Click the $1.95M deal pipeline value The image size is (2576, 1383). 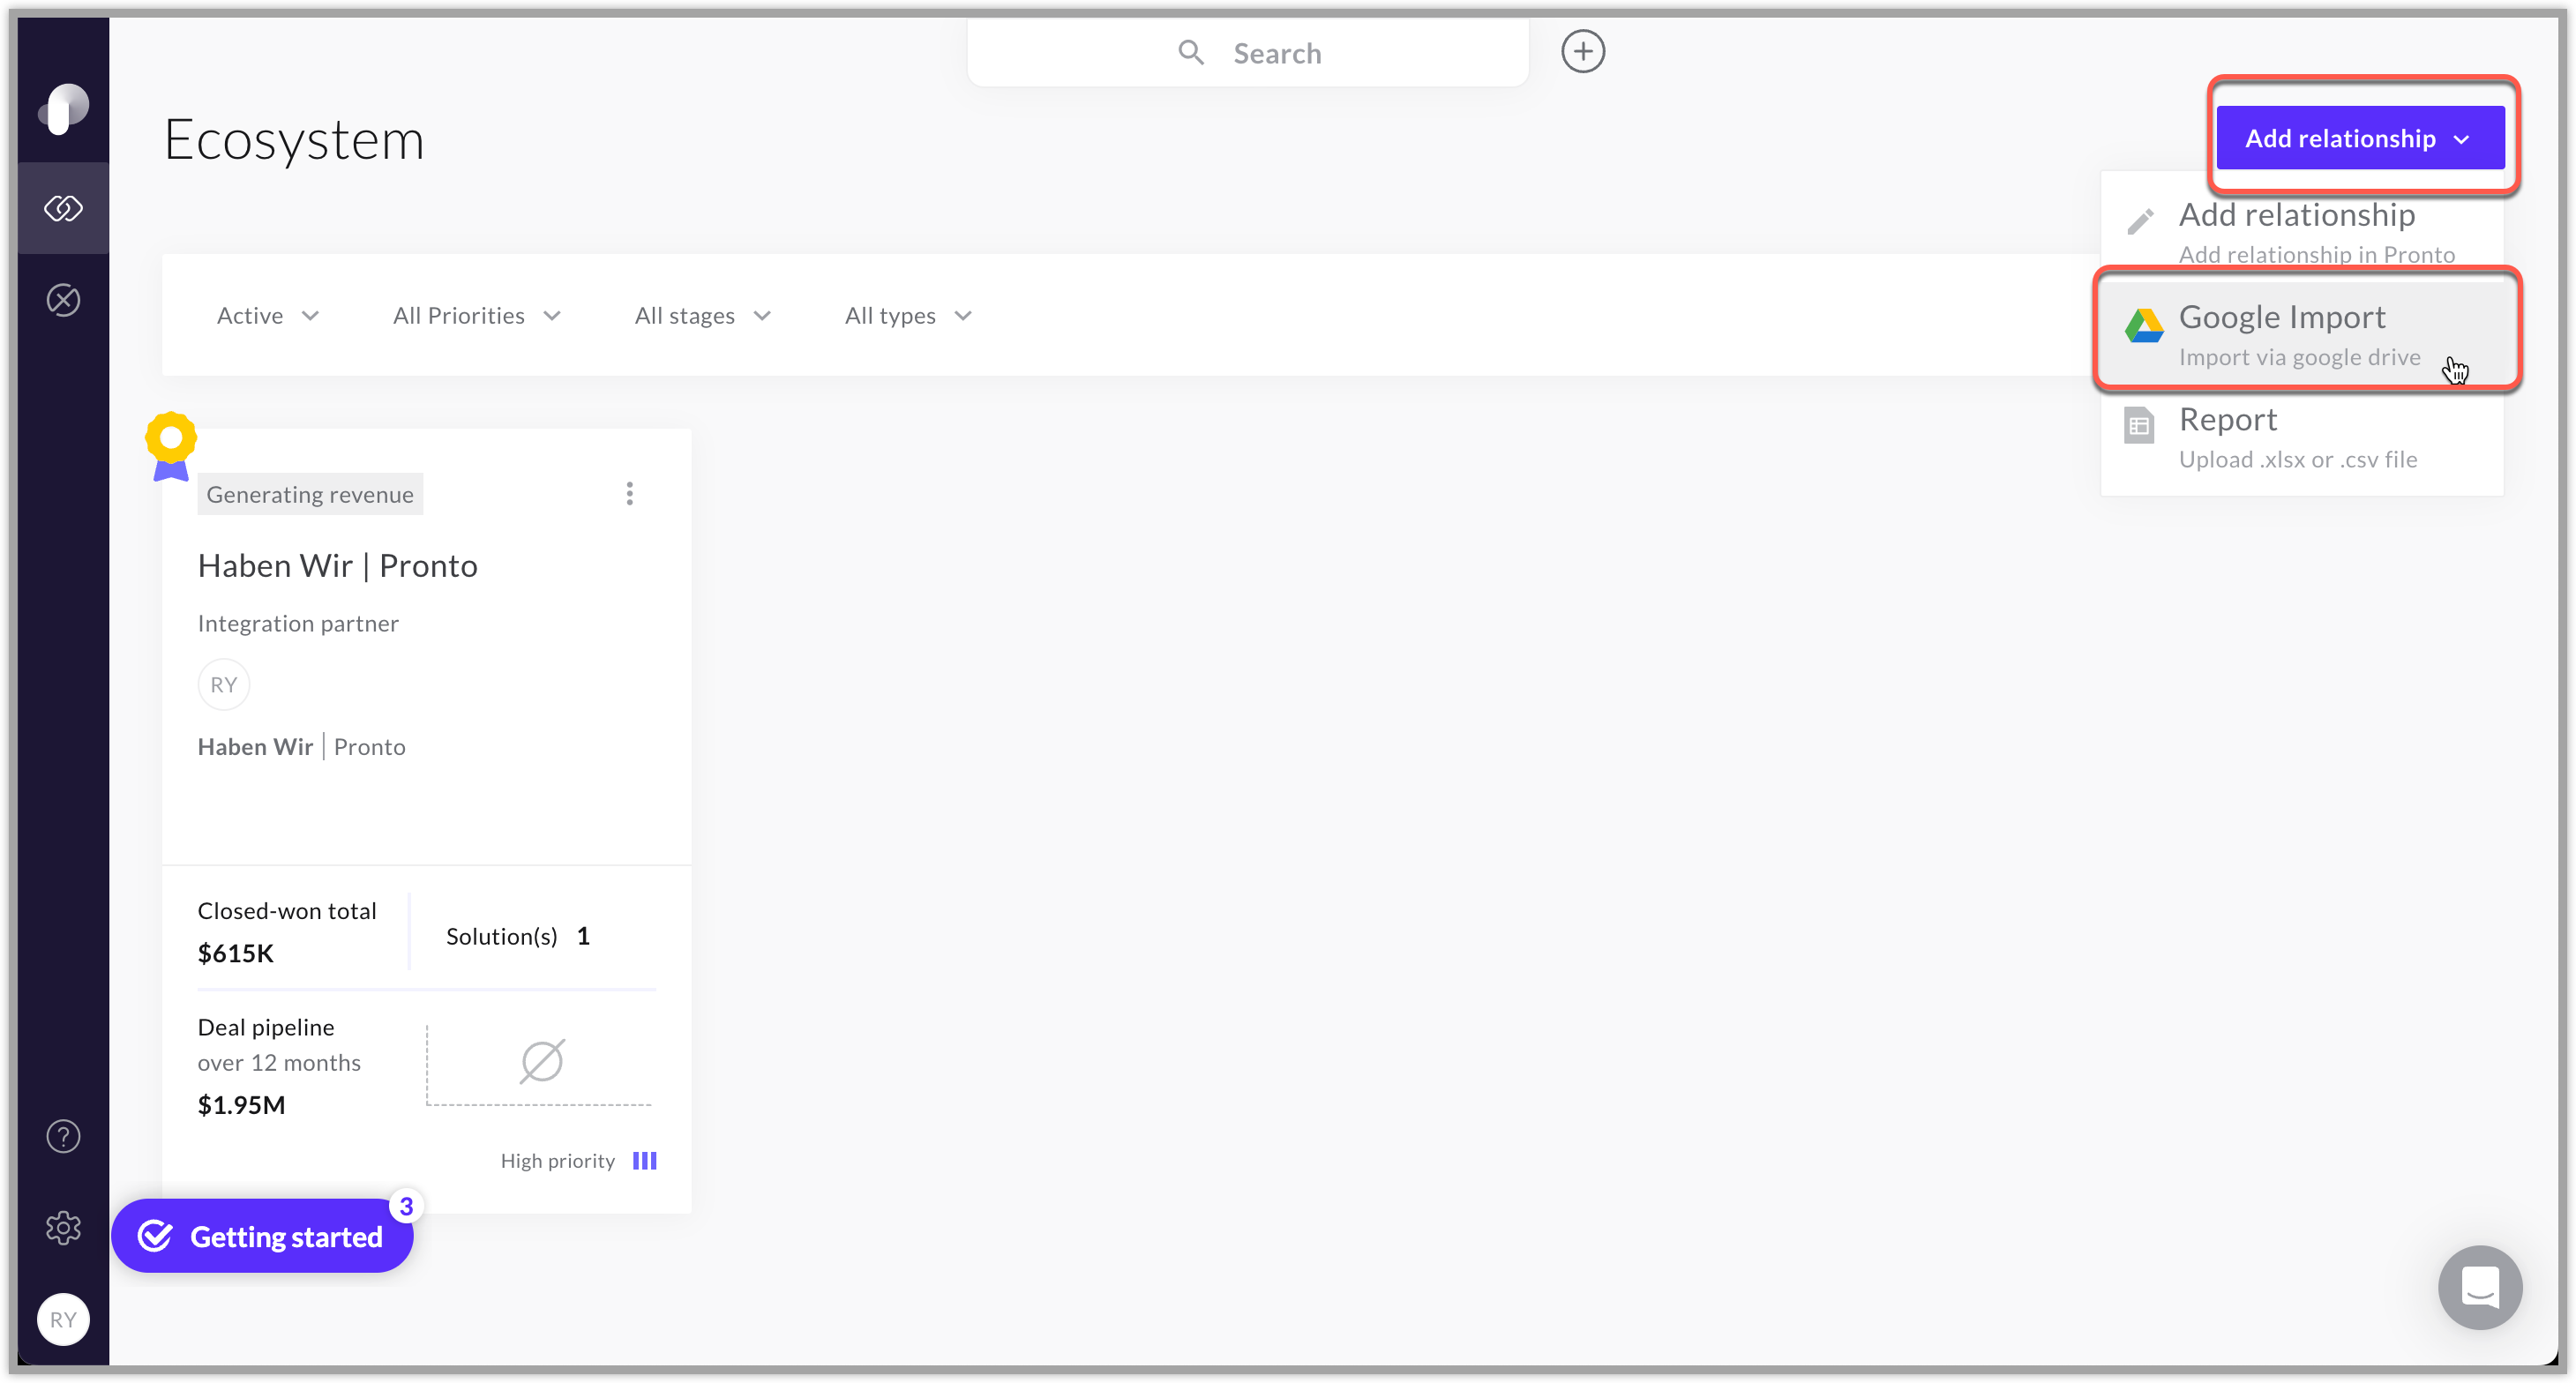[241, 1105]
